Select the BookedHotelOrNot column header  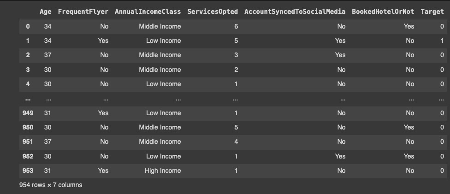tap(383, 12)
